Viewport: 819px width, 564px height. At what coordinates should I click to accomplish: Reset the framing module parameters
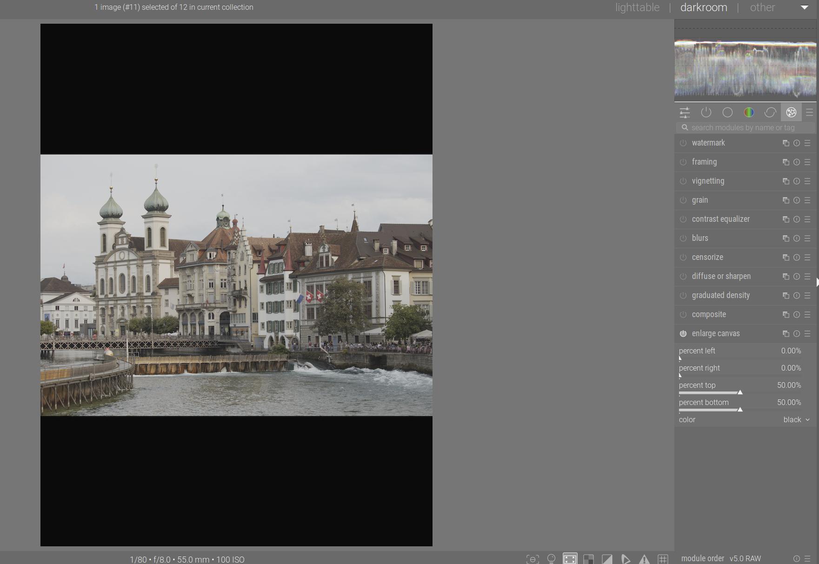point(797,162)
